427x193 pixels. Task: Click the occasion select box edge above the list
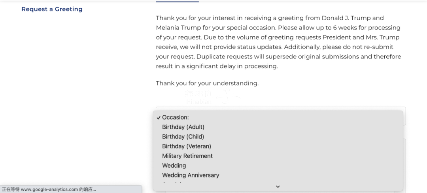(x=281, y=109)
